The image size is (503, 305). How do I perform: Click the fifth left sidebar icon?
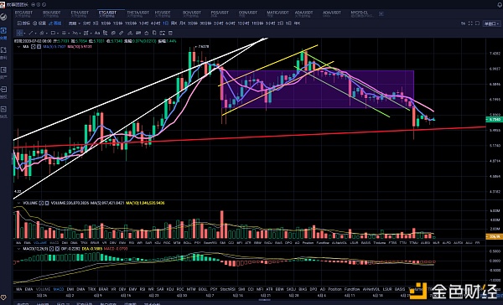[x=3, y=90]
